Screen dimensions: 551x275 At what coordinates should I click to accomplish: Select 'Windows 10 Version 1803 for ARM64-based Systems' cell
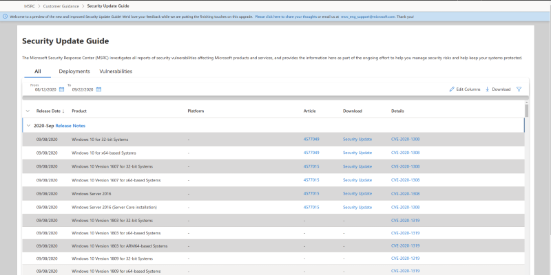click(x=119, y=246)
